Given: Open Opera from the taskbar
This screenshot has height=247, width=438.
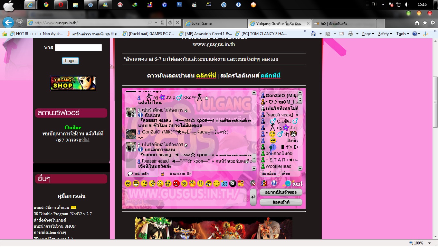Looking at the screenshot, I should click(60, 5).
